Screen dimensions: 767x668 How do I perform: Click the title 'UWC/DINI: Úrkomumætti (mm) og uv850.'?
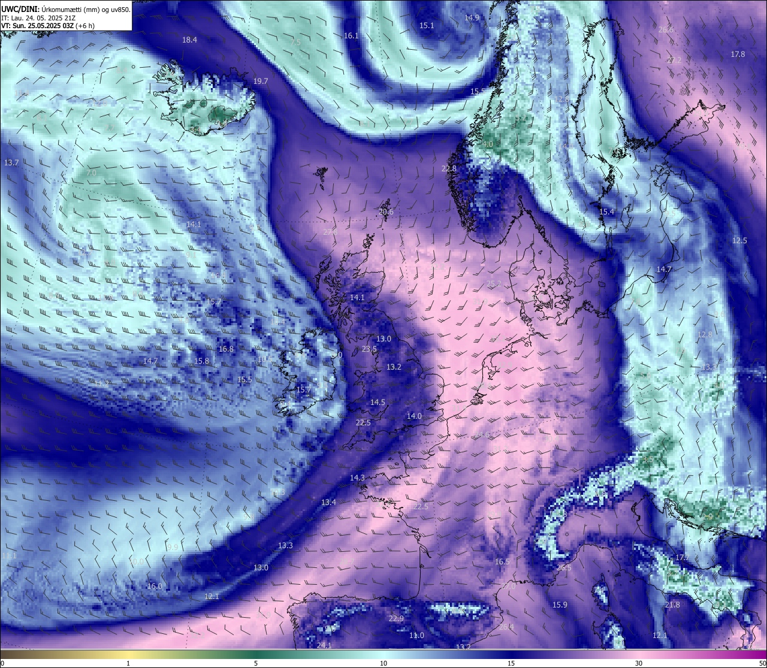[x=65, y=10]
